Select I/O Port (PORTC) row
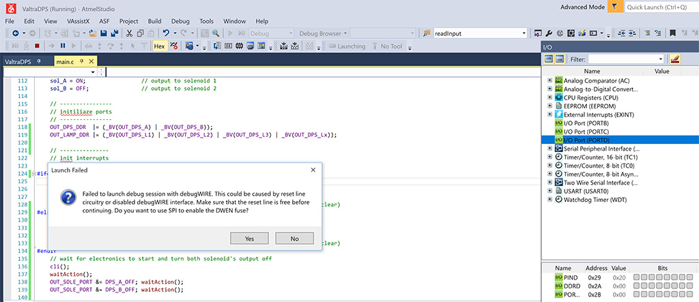 point(620,132)
